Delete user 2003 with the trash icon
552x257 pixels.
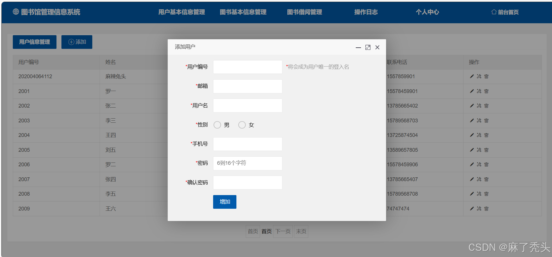pyautogui.click(x=486, y=121)
